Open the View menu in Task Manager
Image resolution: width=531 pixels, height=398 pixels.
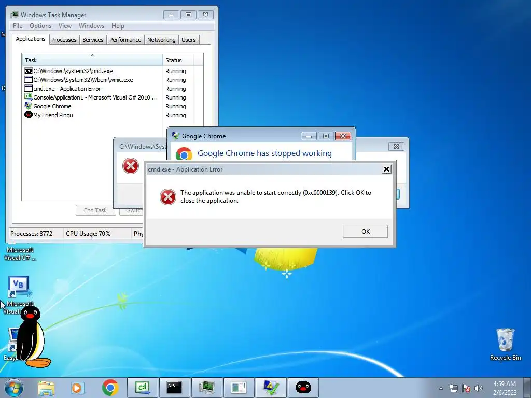(65, 26)
